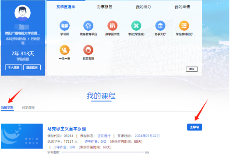Click the 终考作业: 0/2 link

tap(95, 141)
